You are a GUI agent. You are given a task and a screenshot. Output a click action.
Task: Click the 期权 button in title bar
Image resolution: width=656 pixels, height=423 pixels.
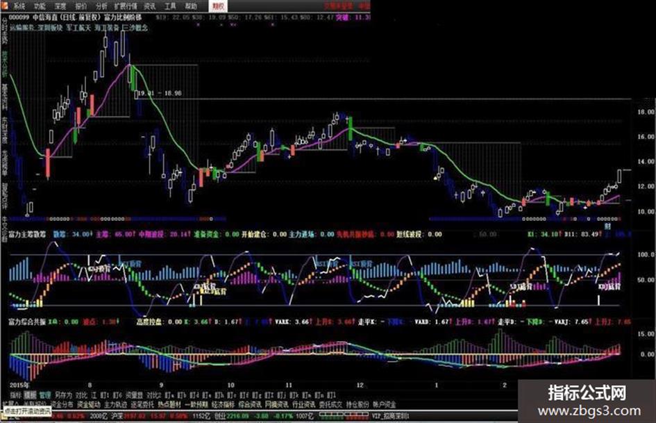(219, 6)
